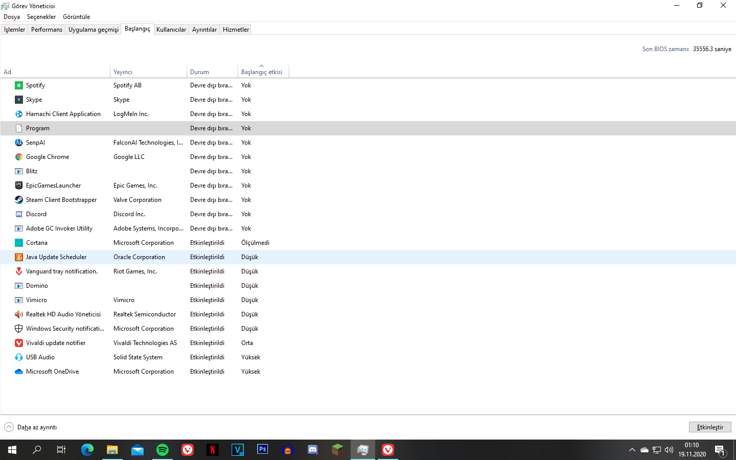The image size is (736, 460).
Task: Launch Microsoft Edge from the taskbar
Action: coord(87,450)
